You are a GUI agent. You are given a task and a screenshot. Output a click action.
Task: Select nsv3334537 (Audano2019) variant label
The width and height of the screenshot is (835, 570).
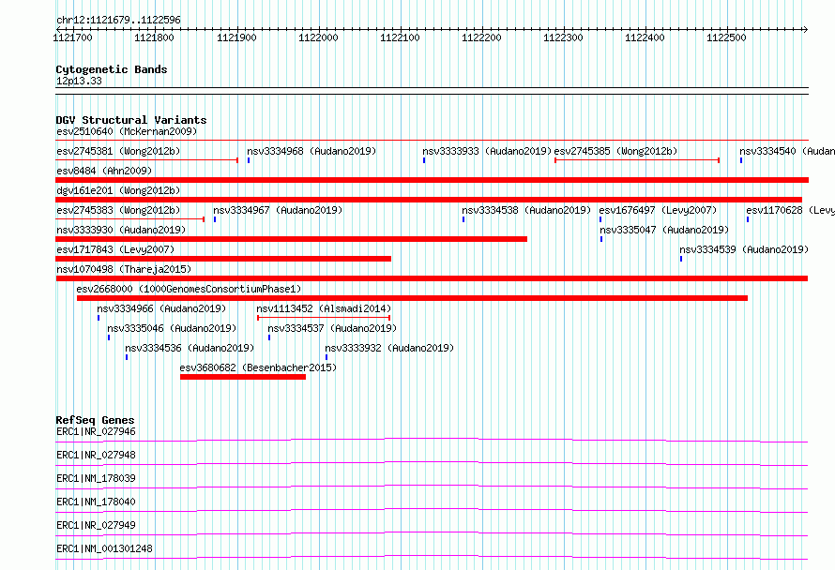(332, 328)
